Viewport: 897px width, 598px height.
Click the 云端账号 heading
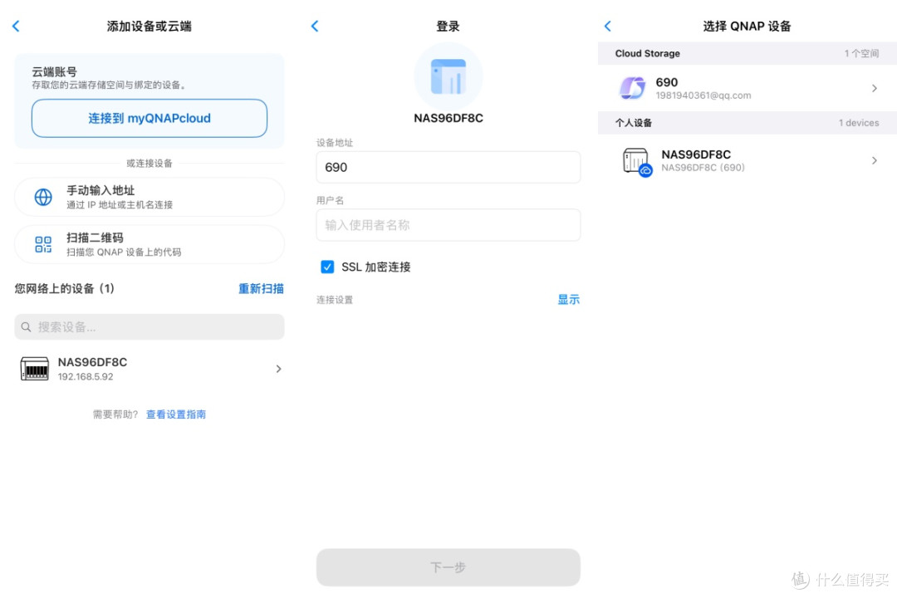(x=54, y=72)
